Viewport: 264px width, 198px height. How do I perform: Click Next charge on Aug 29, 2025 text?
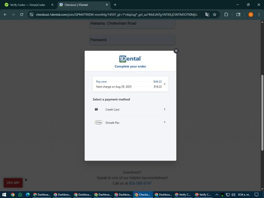coord(114,87)
